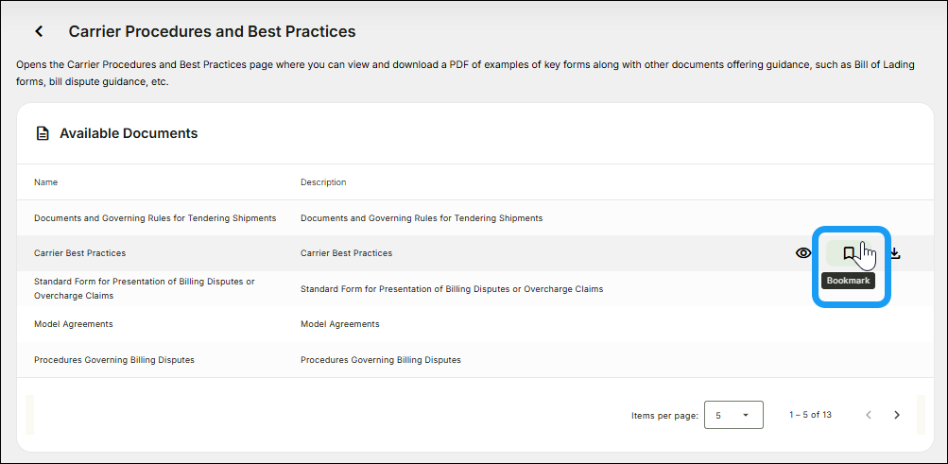This screenshot has width=948, height=464.
Task: Click Model Agreements description text
Action: click(339, 324)
